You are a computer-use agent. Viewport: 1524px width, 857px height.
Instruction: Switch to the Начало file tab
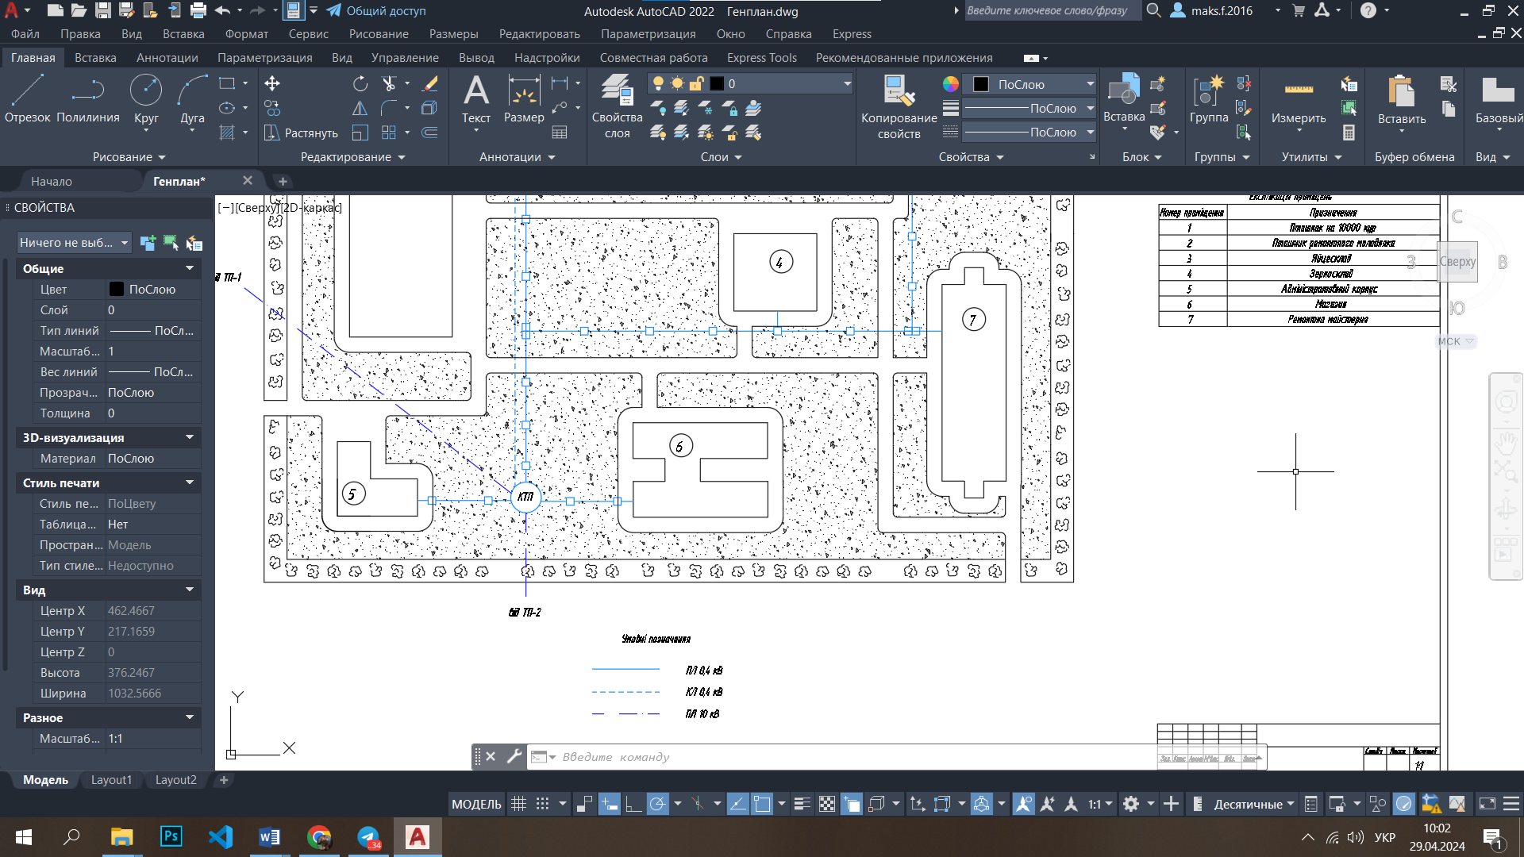[x=52, y=181]
